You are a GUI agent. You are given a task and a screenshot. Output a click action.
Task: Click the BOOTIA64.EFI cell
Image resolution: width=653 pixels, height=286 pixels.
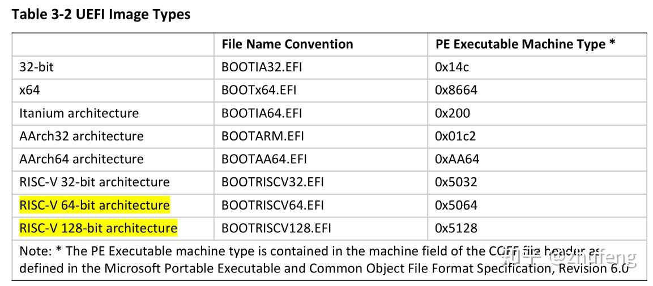pyautogui.click(x=262, y=113)
